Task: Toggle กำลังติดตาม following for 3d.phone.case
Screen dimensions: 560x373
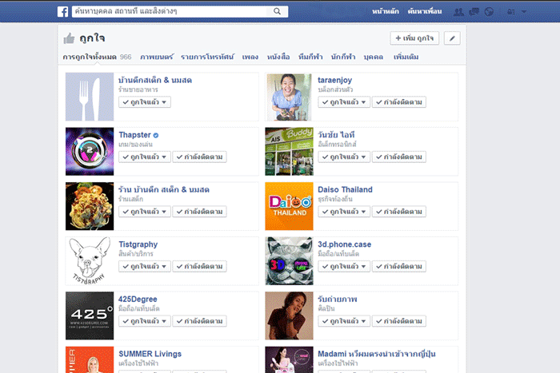Action: pyautogui.click(x=399, y=267)
